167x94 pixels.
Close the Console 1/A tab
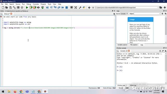(129, 51)
